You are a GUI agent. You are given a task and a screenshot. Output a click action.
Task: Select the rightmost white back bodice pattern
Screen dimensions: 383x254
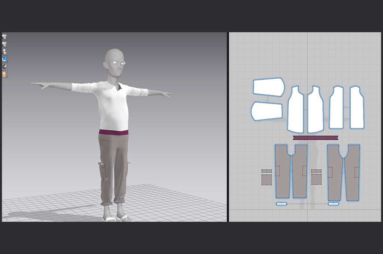[357, 108]
